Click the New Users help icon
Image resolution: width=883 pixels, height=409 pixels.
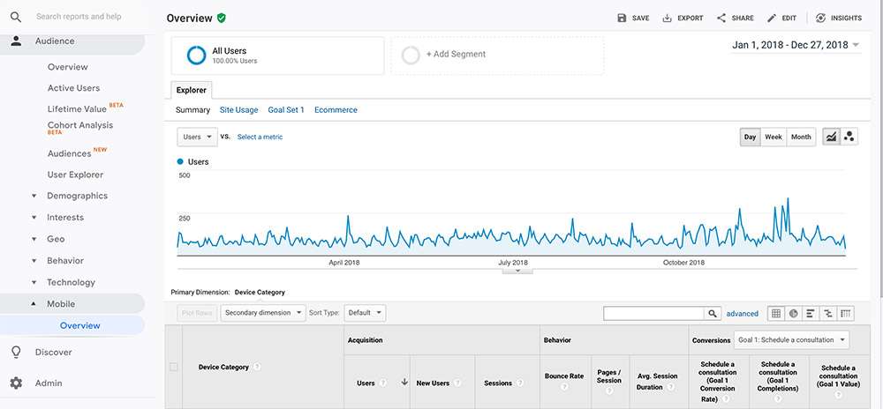457,383
